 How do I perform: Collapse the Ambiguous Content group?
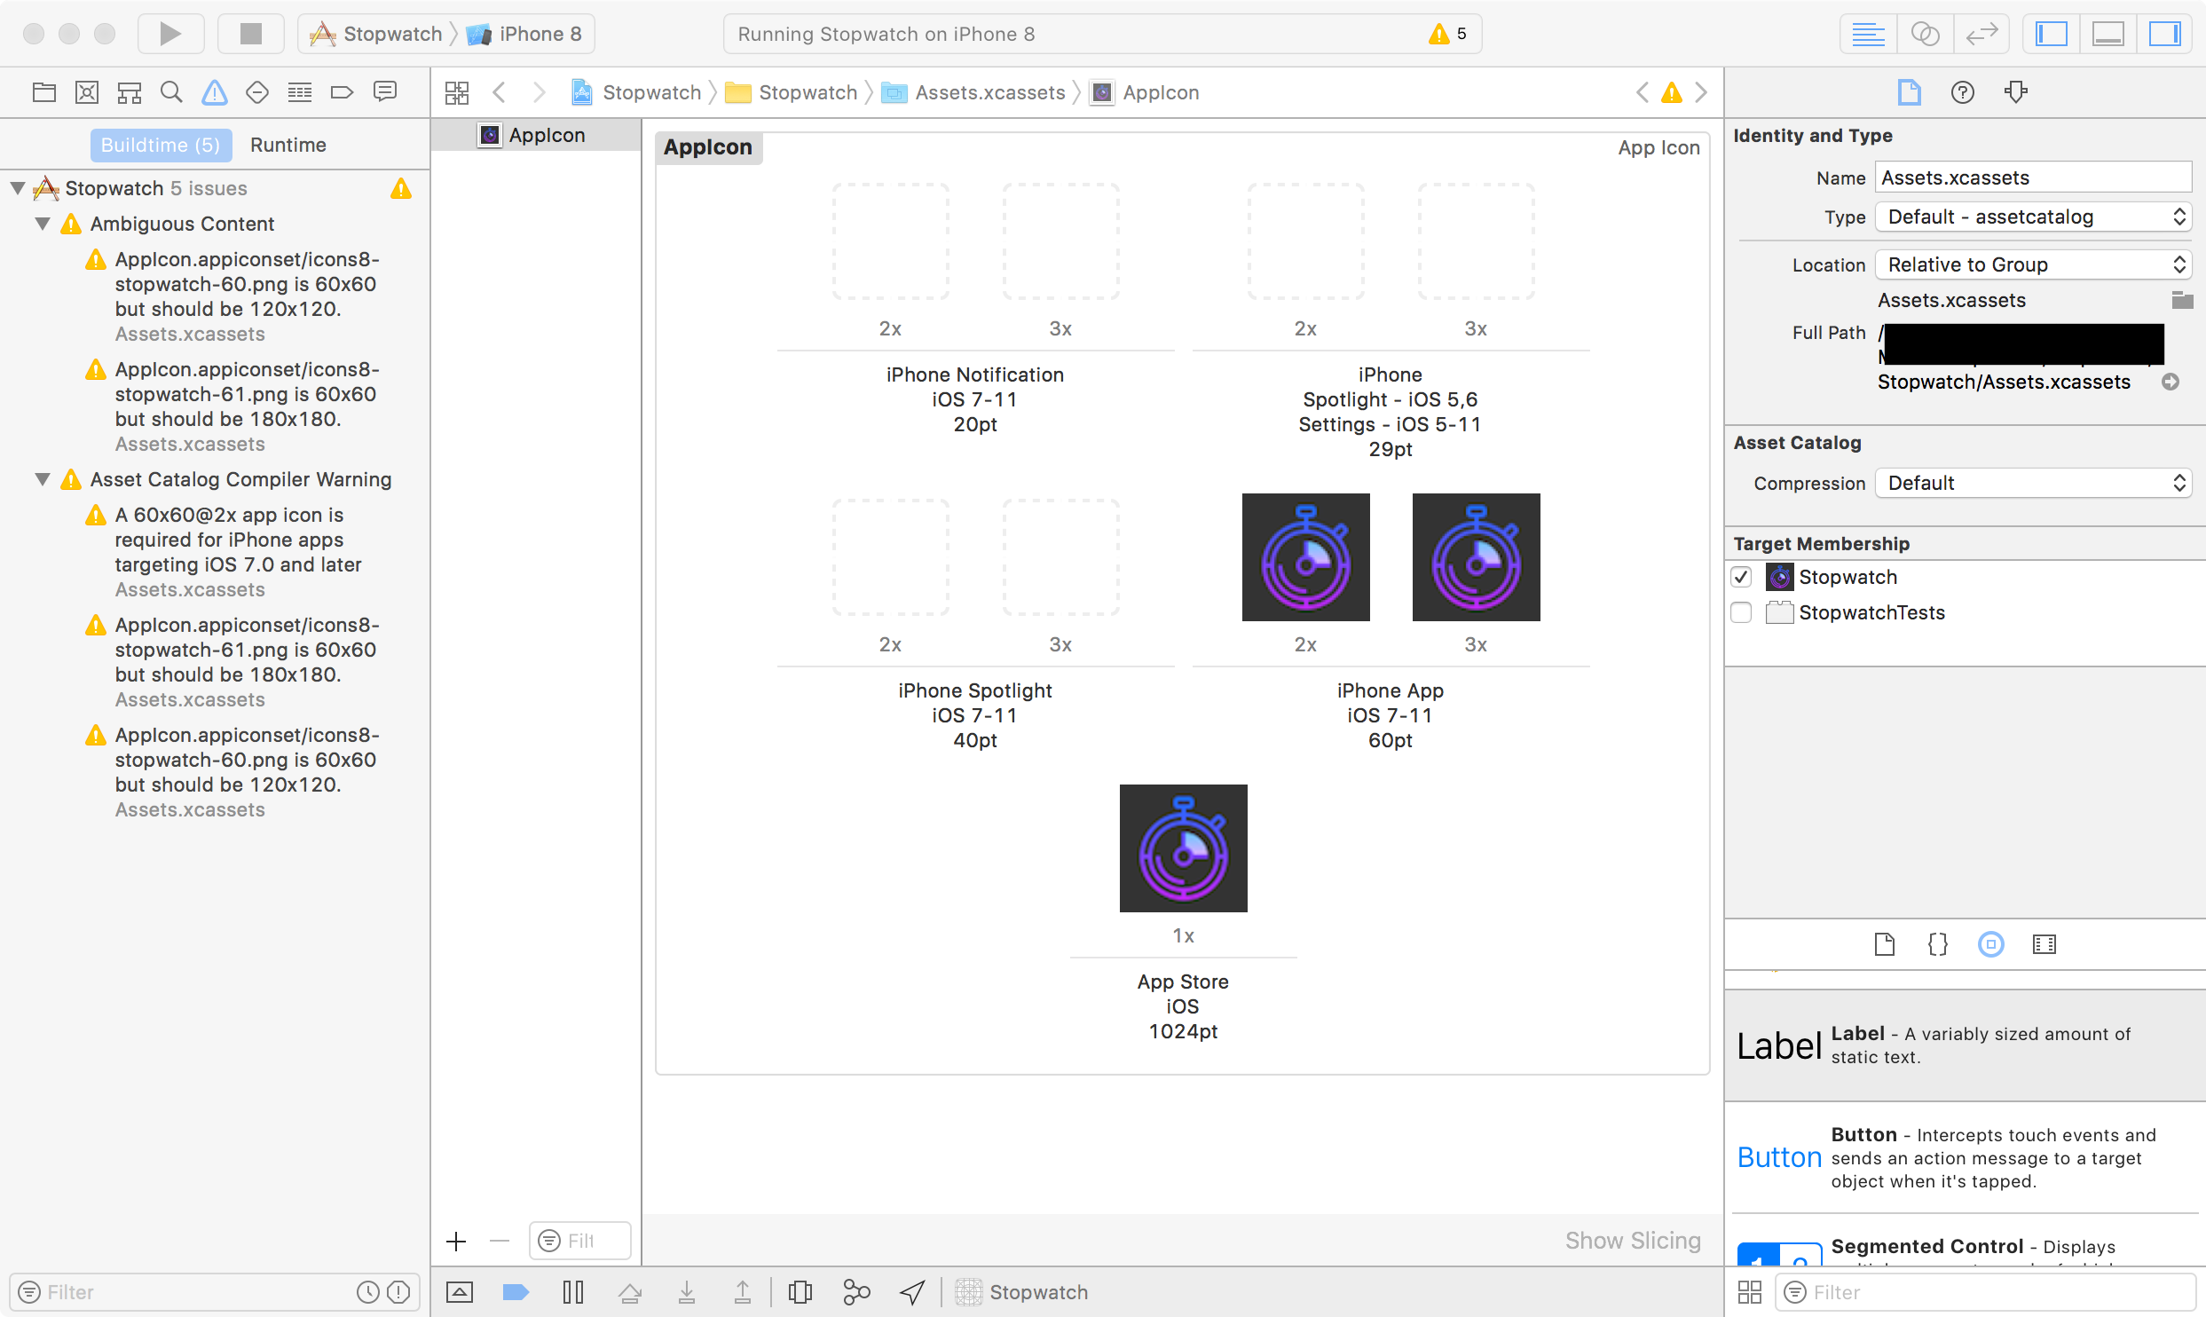point(42,224)
